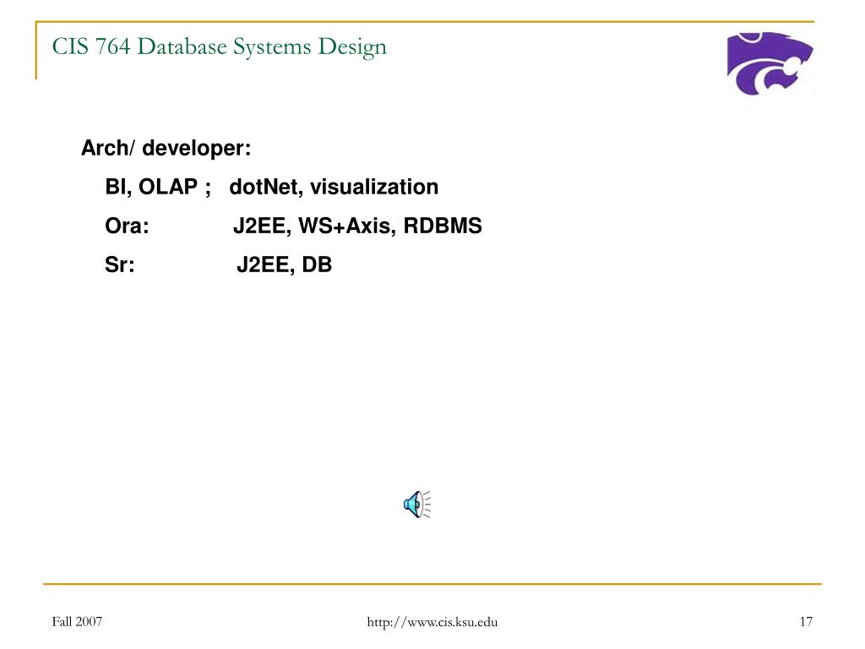Click the 'Fall 2007' footer text

[x=77, y=621]
